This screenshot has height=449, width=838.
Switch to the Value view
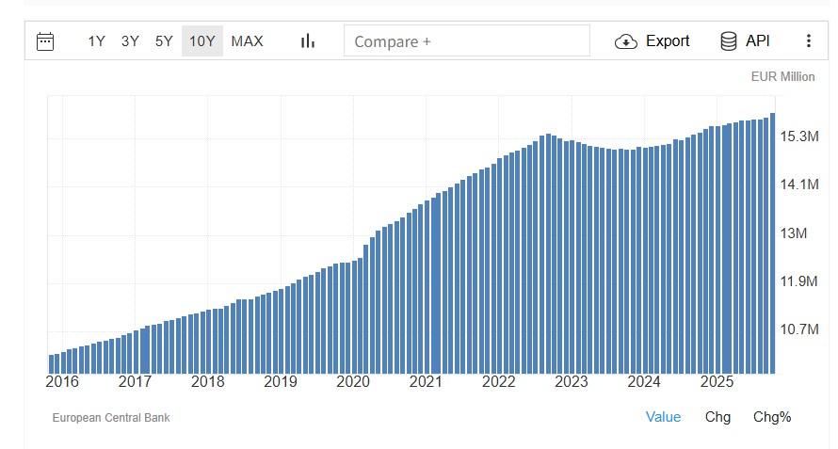click(663, 417)
